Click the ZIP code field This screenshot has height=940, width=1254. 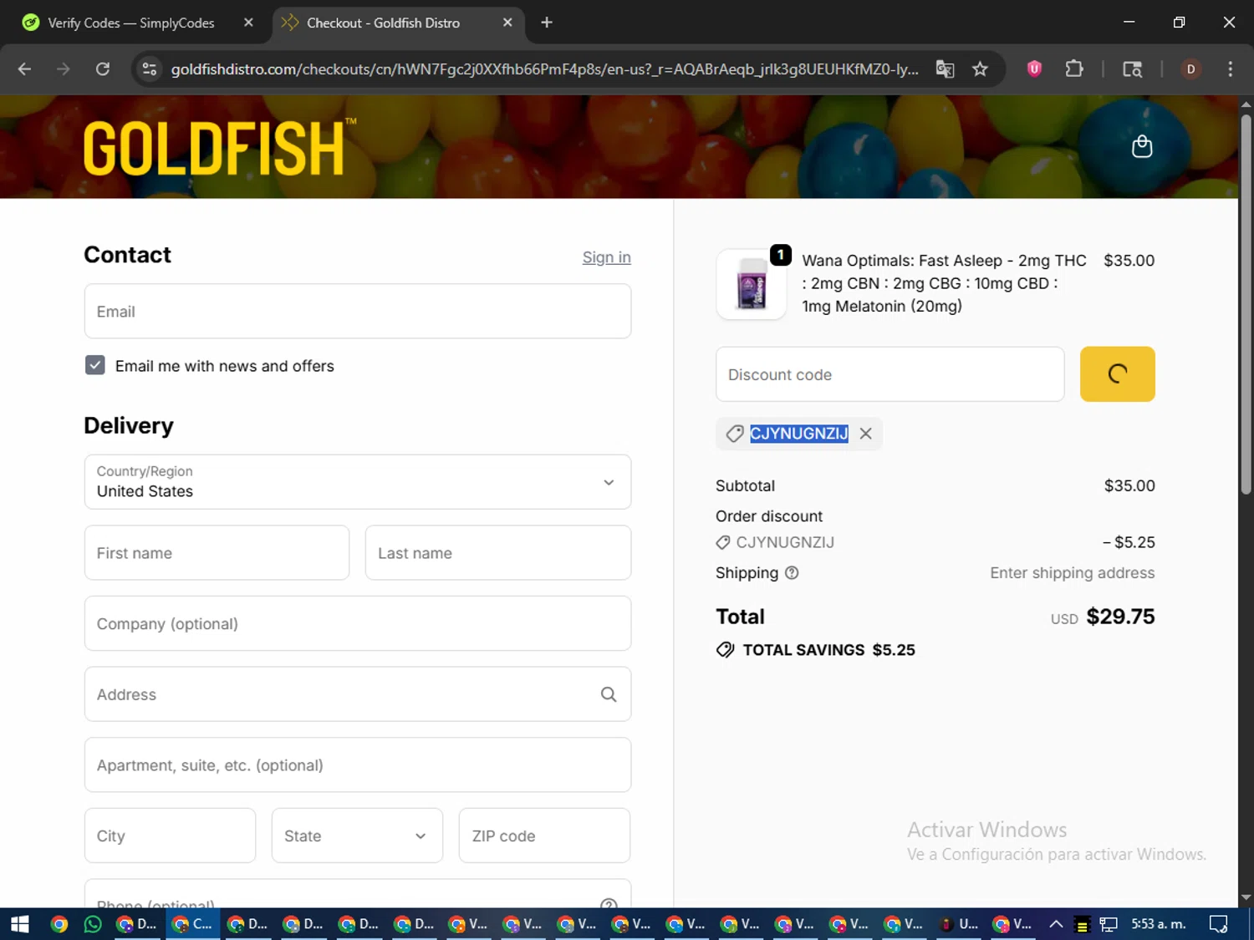[x=544, y=836]
